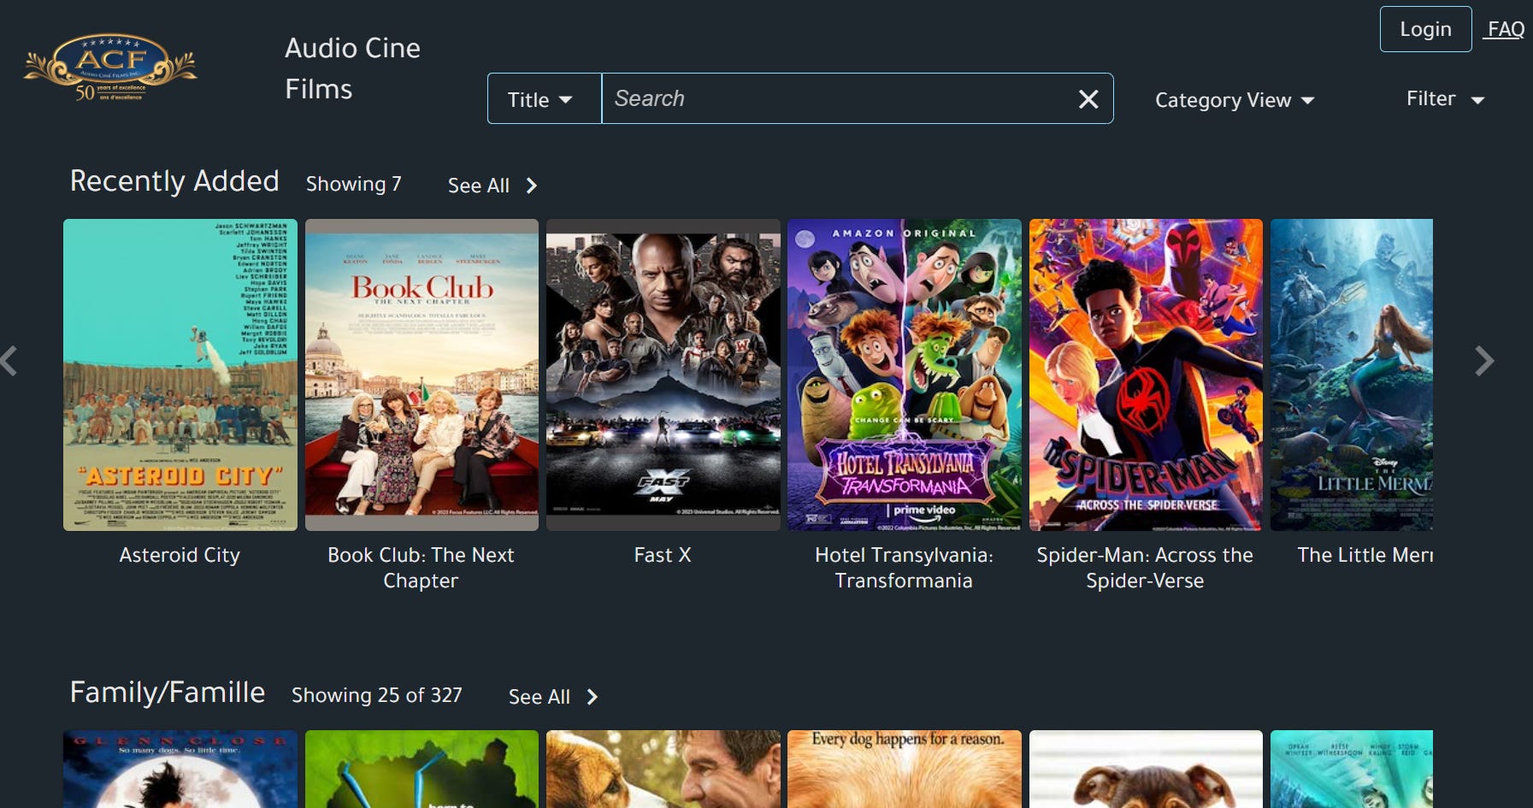Click See All for Recently Added

click(492, 186)
